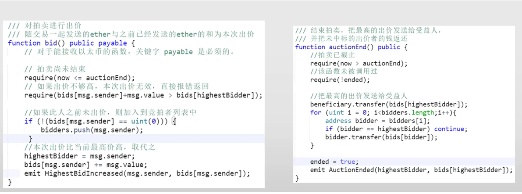Click the 'require(!ended);' line
522x194 pixels.
coord(340,80)
